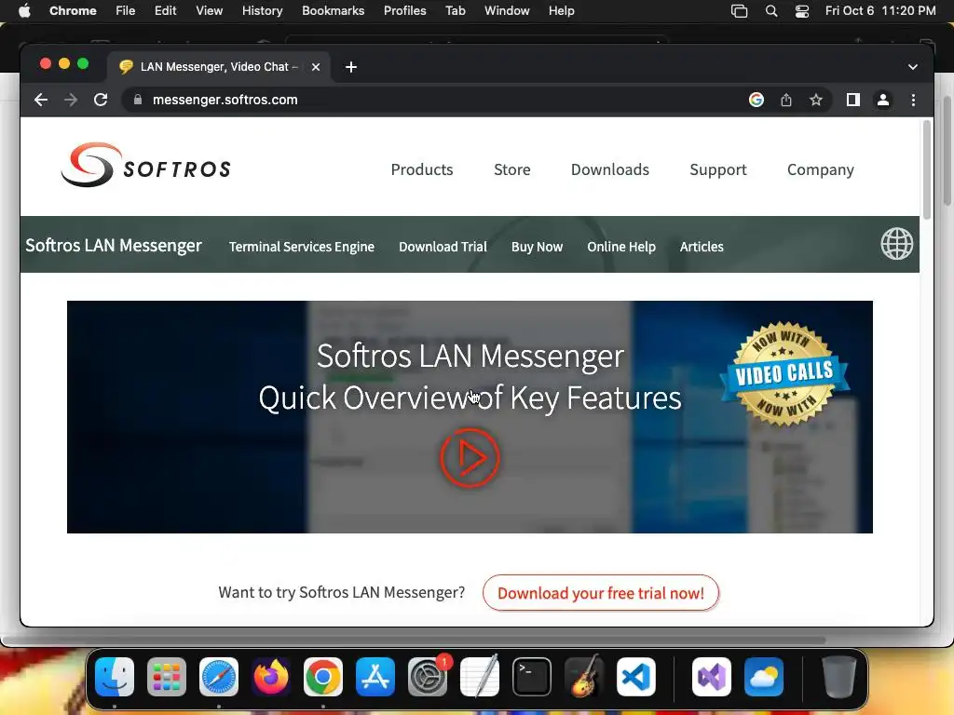The image size is (954, 715).
Task: Open the Apple menu
Action: 24,11
